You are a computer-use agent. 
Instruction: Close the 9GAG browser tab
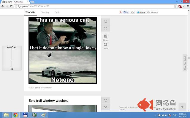27,2
